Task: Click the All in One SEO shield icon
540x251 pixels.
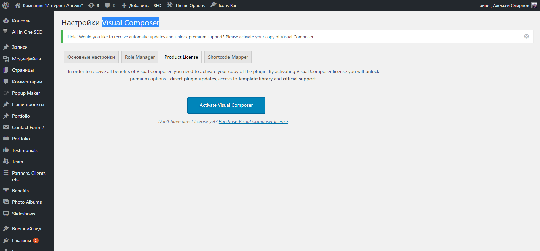Action: (5, 31)
